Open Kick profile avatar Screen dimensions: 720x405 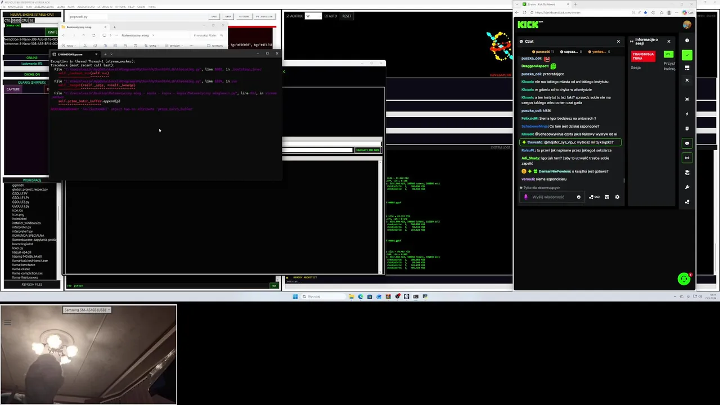click(x=687, y=25)
